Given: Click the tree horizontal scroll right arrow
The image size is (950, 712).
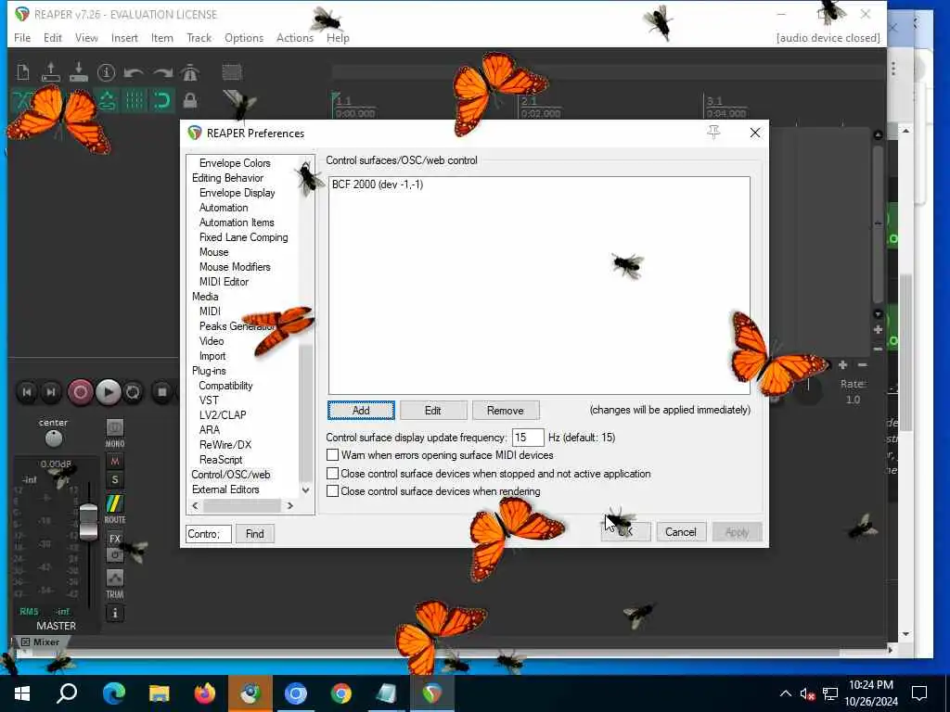Looking at the screenshot, I should click(x=290, y=505).
